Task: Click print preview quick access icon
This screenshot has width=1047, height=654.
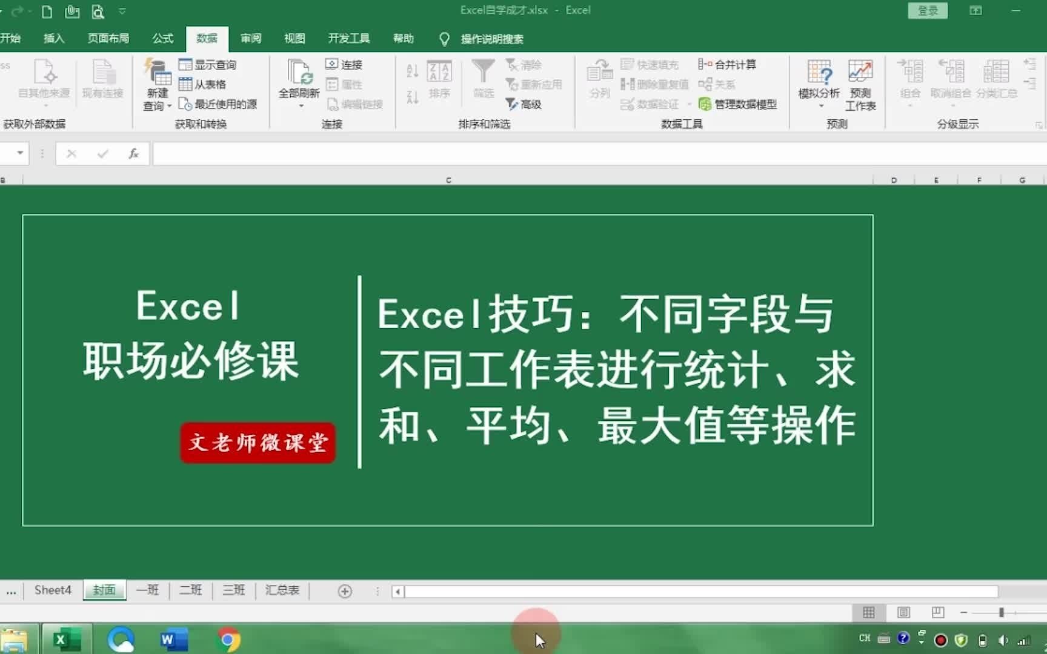Action: tap(98, 11)
